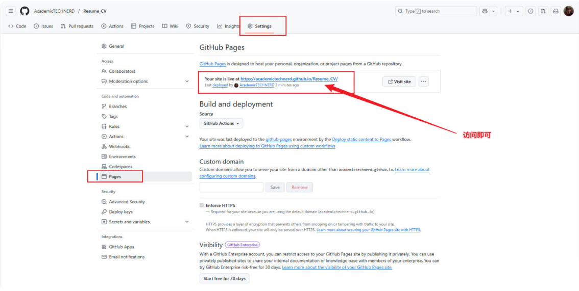This screenshot has width=579, height=291.
Task: Open the notifications inbox icon
Action: 556,11
